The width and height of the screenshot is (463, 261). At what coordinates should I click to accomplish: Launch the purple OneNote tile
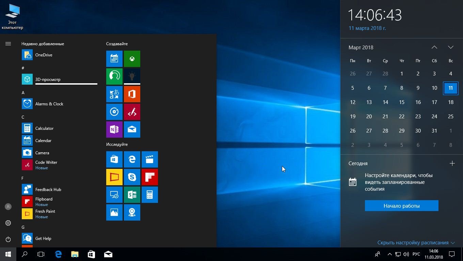(114, 129)
